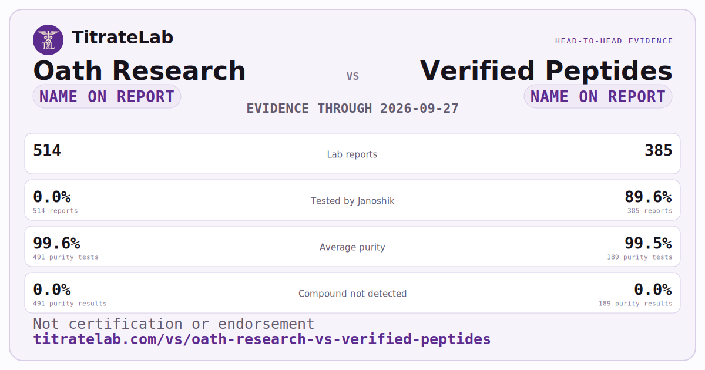Click the '385 reports' caption
Viewport: 705px width, 370px height.
(650, 211)
